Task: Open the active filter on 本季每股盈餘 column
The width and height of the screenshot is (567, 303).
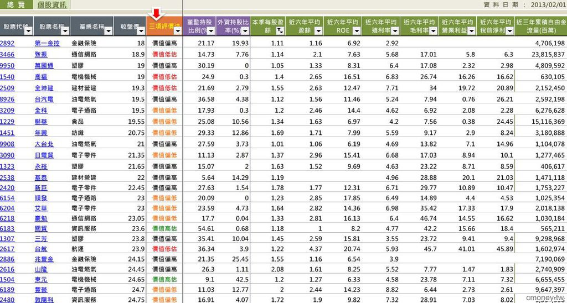Action: (x=280, y=31)
